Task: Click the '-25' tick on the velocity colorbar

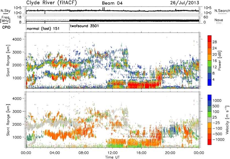Action: 216,123
